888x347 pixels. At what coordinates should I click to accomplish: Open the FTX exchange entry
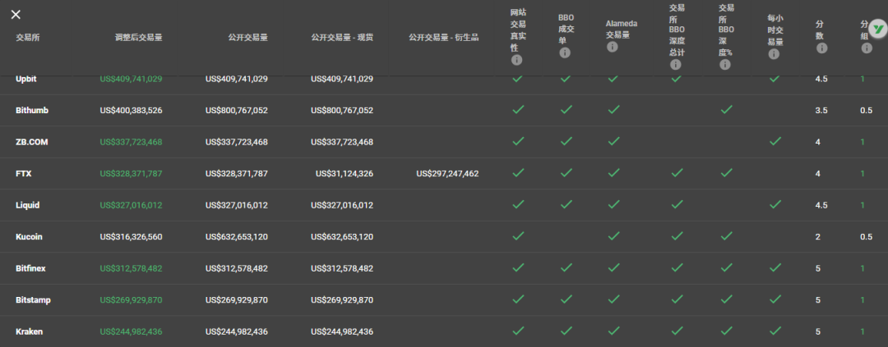[x=23, y=174]
